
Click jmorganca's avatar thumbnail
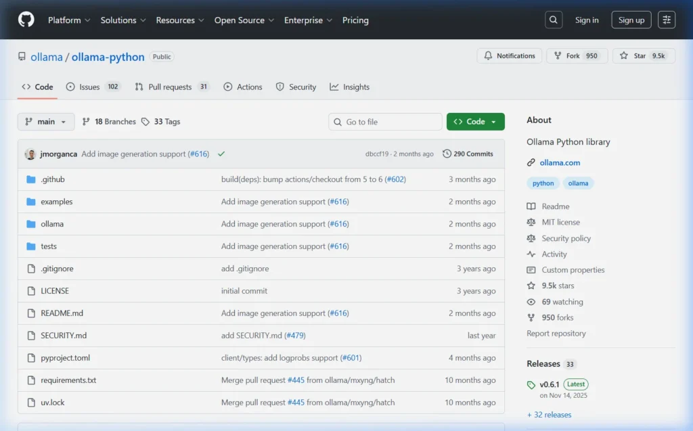(x=30, y=154)
